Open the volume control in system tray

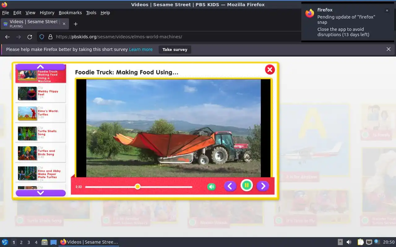[349, 242]
